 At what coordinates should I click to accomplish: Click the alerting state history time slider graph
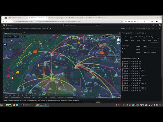point(140,37)
